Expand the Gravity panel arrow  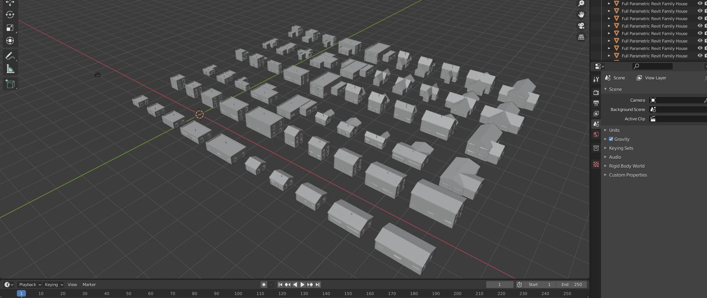click(x=605, y=139)
